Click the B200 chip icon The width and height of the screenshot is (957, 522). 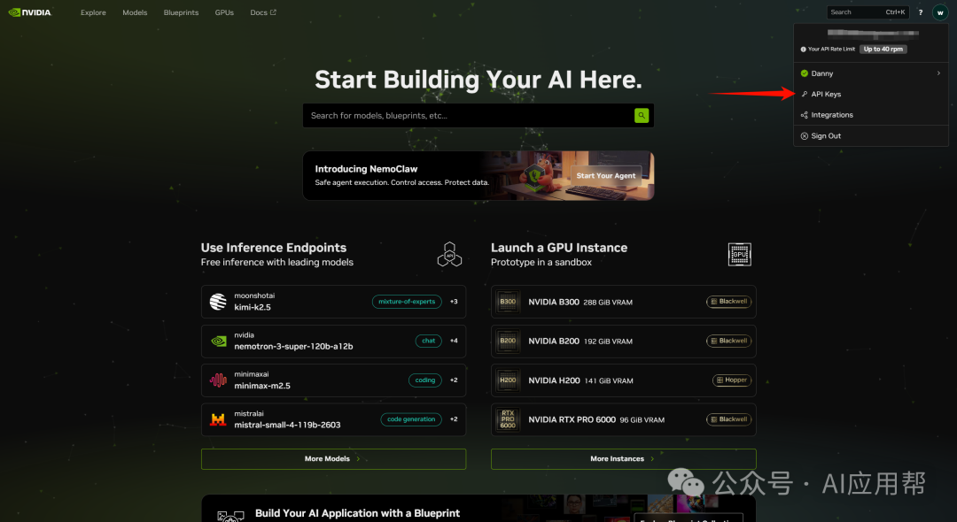point(508,342)
